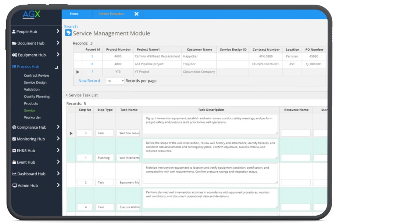Click the Equipment Hub gears icon

point(14,55)
